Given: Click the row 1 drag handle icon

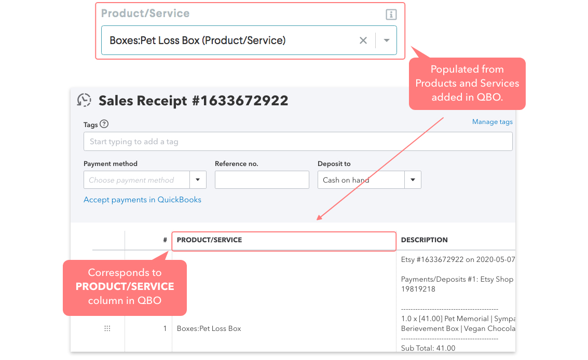Looking at the screenshot, I should tap(107, 328).
